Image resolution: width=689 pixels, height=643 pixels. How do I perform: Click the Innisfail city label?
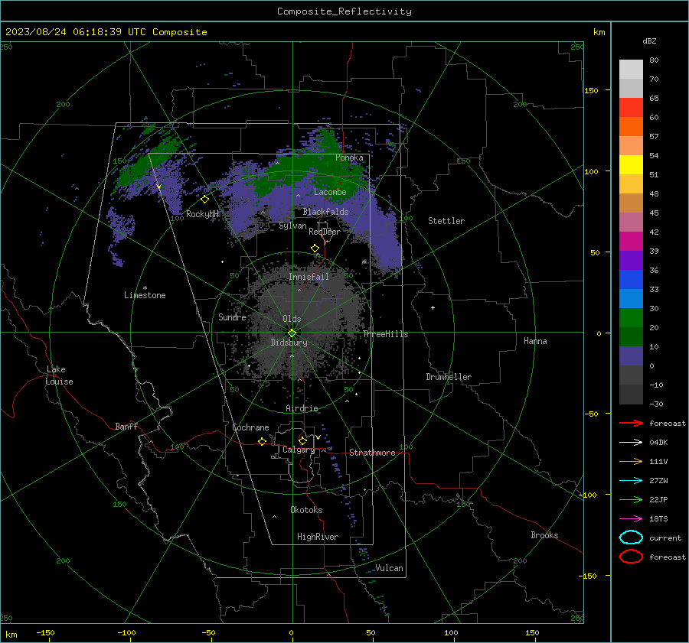(x=309, y=277)
